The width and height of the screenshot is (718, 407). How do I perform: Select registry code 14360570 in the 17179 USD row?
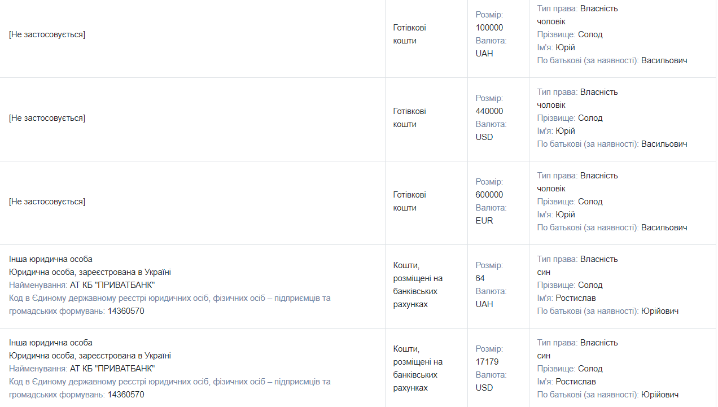(126, 395)
